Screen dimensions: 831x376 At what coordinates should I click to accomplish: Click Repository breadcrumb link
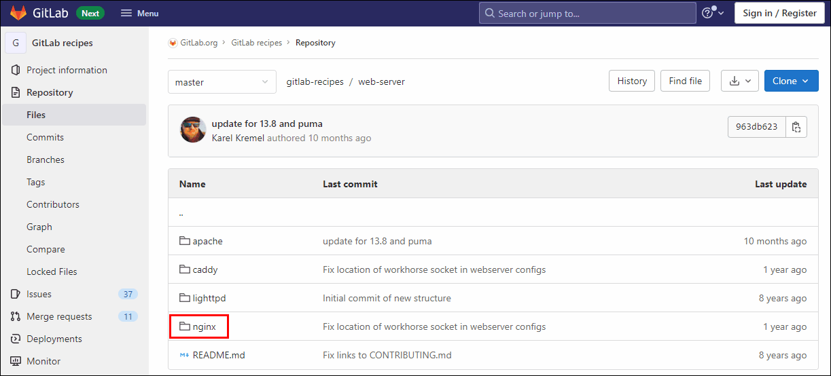[x=315, y=43]
